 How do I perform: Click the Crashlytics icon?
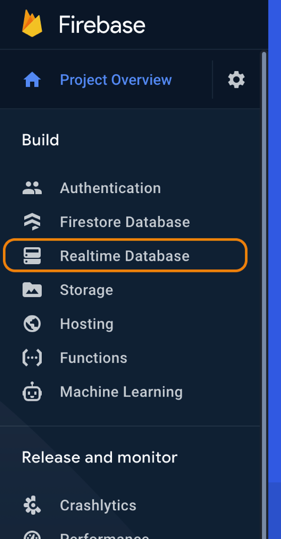click(x=32, y=505)
